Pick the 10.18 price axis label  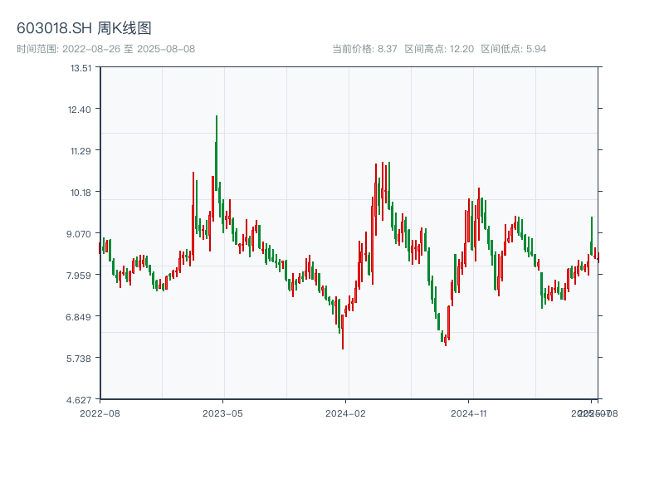click(x=81, y=193)
